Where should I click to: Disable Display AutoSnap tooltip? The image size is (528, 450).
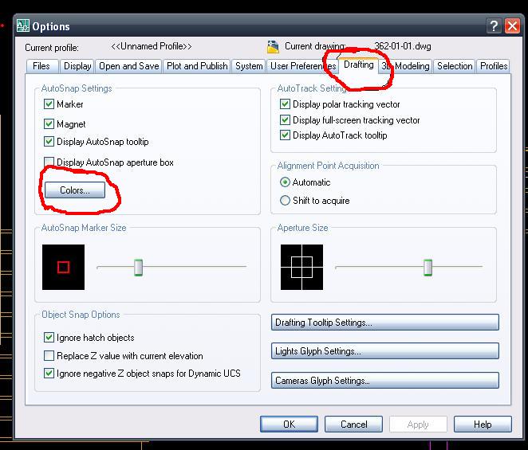point(49,141)
